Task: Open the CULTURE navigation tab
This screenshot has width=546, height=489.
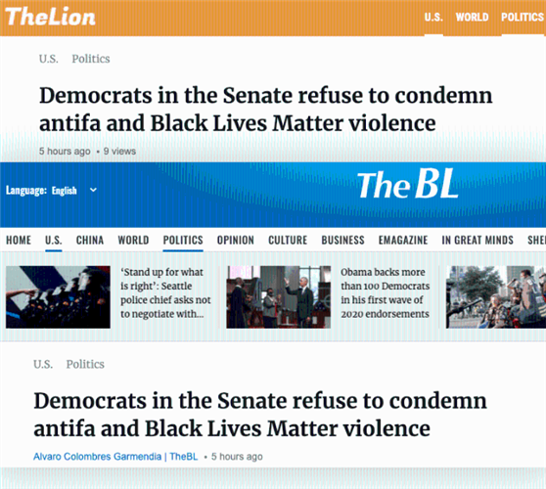Action: click(288, 241)
